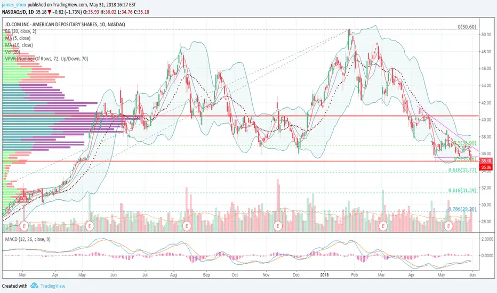Select the MA (5, close) indicator label

coord(18,38)
